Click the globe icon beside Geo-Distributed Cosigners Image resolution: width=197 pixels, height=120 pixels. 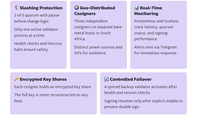click(x=77, y=8)
